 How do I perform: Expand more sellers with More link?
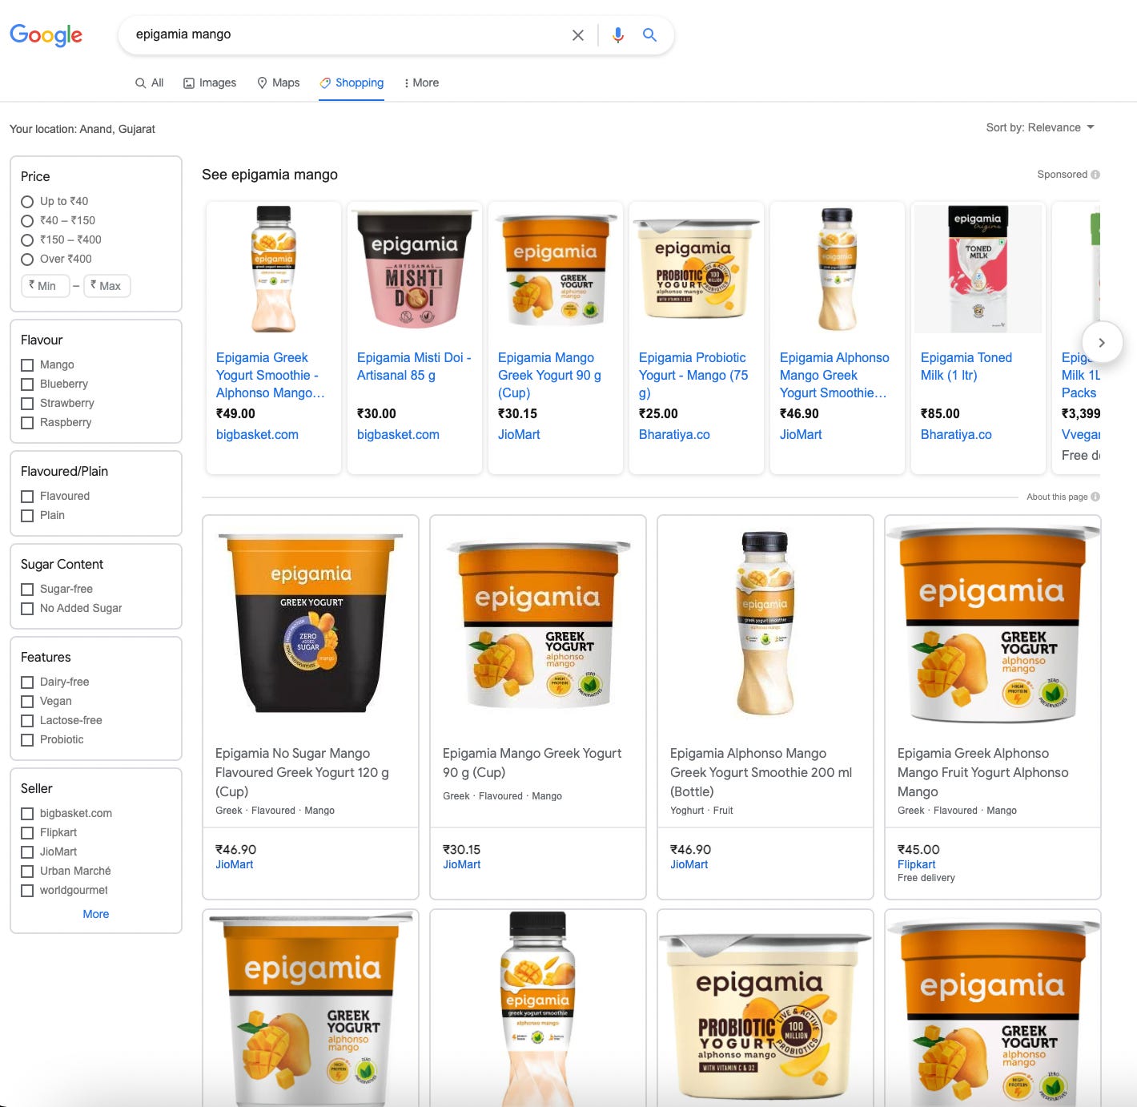(x=96, y=914)
